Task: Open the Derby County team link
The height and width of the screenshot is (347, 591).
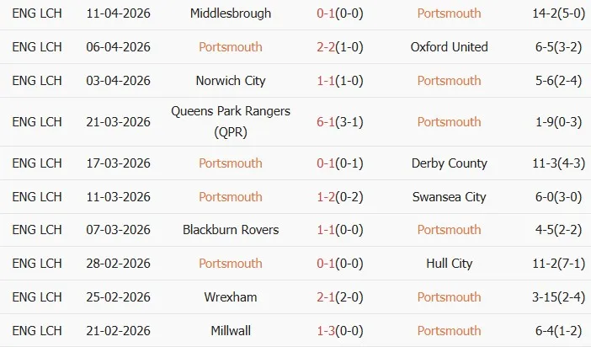Action: pyautogui.click(x=449, y=163)
